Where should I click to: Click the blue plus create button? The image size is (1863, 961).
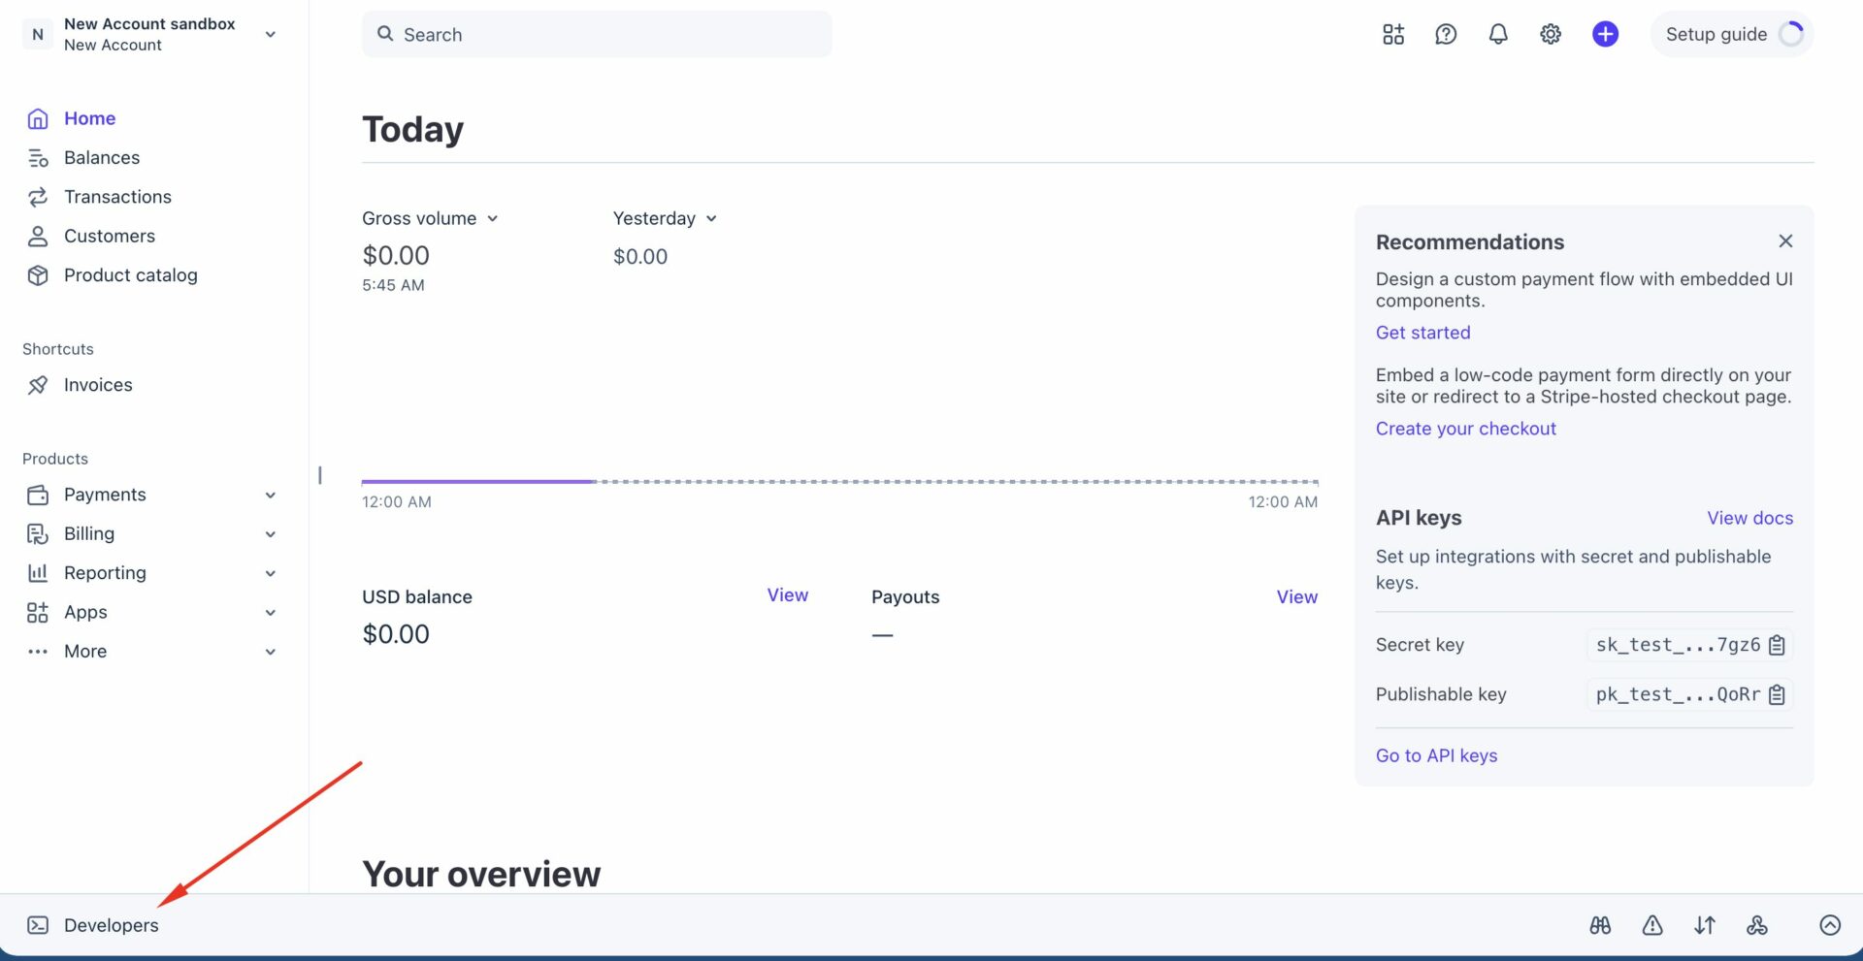[x=1606, y=35]
